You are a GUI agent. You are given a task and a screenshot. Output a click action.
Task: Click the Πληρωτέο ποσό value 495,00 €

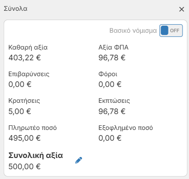tap(25, 138)
